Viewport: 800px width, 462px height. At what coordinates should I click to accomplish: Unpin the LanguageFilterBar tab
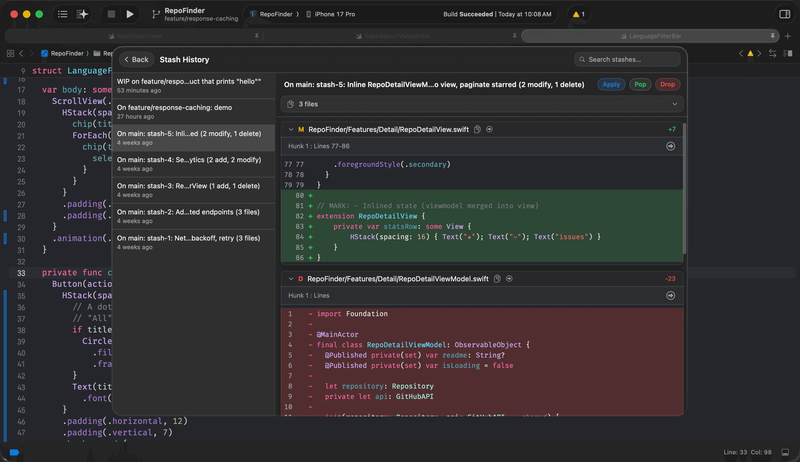[x=773, y=36]
